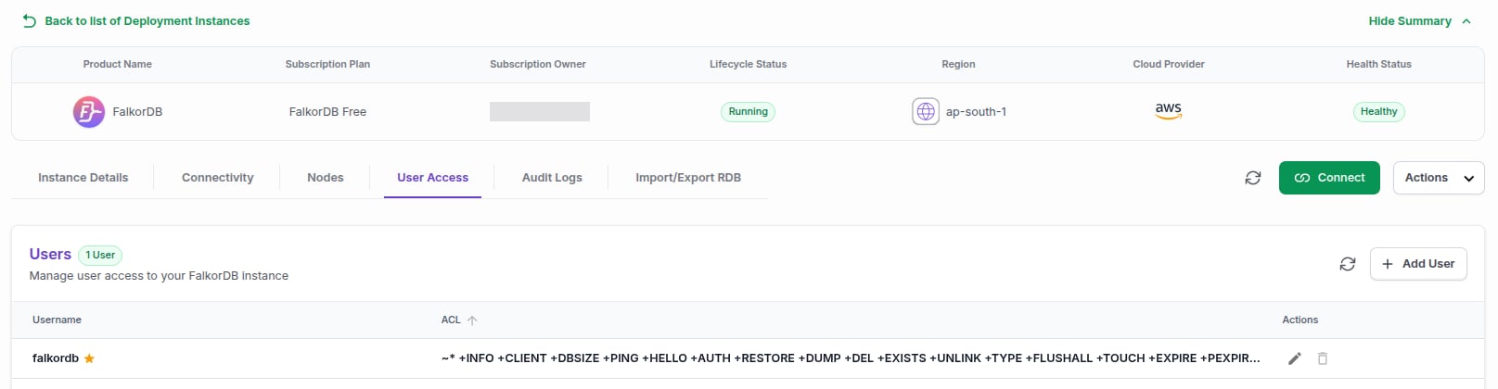Screen dimensions: 1498x389
Task: Open the Instance Details tab
Action: [x=83, y=178]
